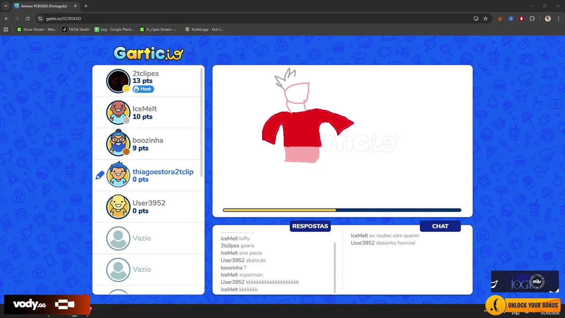The width and height of the screenshot is (565, 318).
Task: Open Kicklet.app bookmark
Action: click(x=204, y=29)
